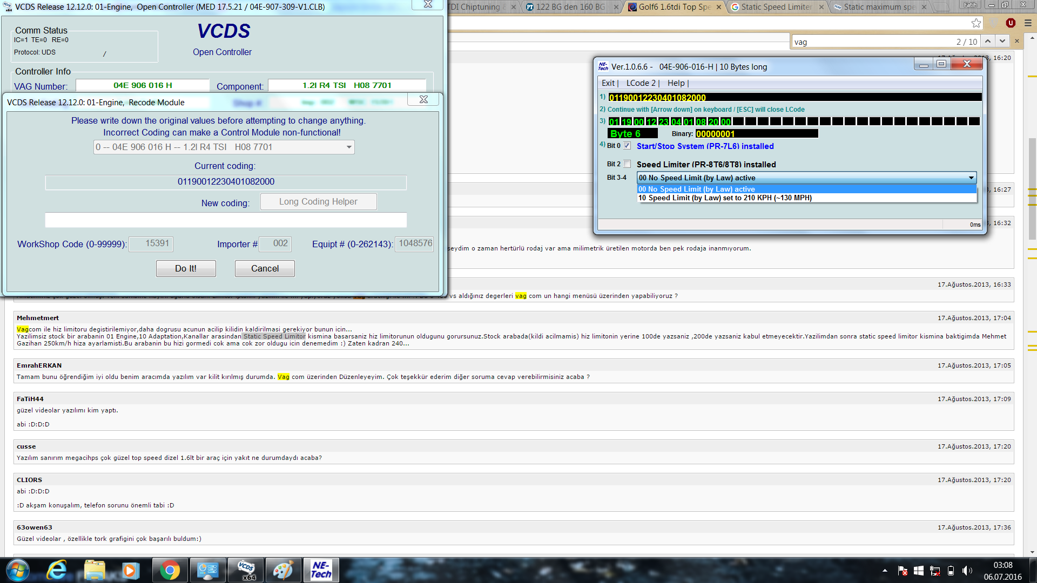Go to next find-in-page result
1037x583 pixels.
point(1002,42)
